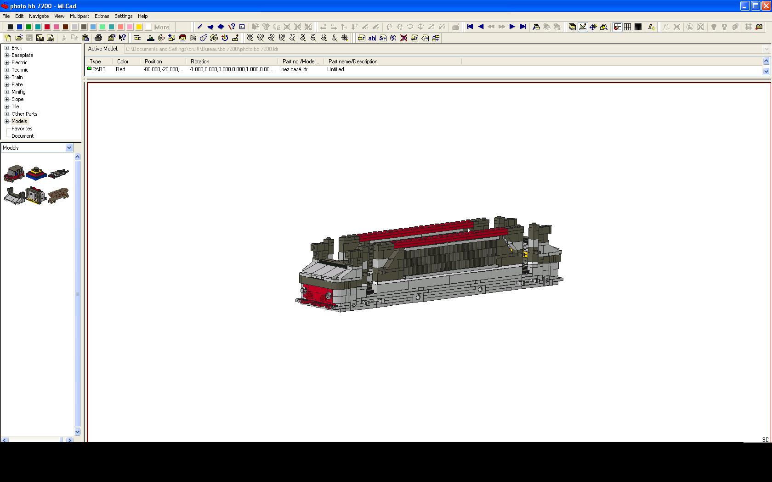This screenshot has height=482, width=772.
Task: Expand the Technic category
Action: (6, 70)
